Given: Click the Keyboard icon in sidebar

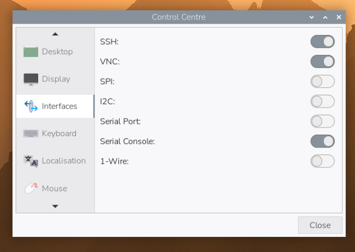Looking at the screenshot, I should pyautogui.click(x=31, y=134).
